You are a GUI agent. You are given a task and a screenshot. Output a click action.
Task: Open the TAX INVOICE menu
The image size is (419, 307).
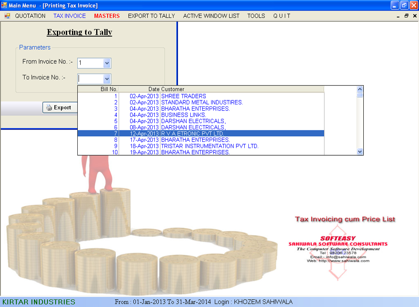70,16
